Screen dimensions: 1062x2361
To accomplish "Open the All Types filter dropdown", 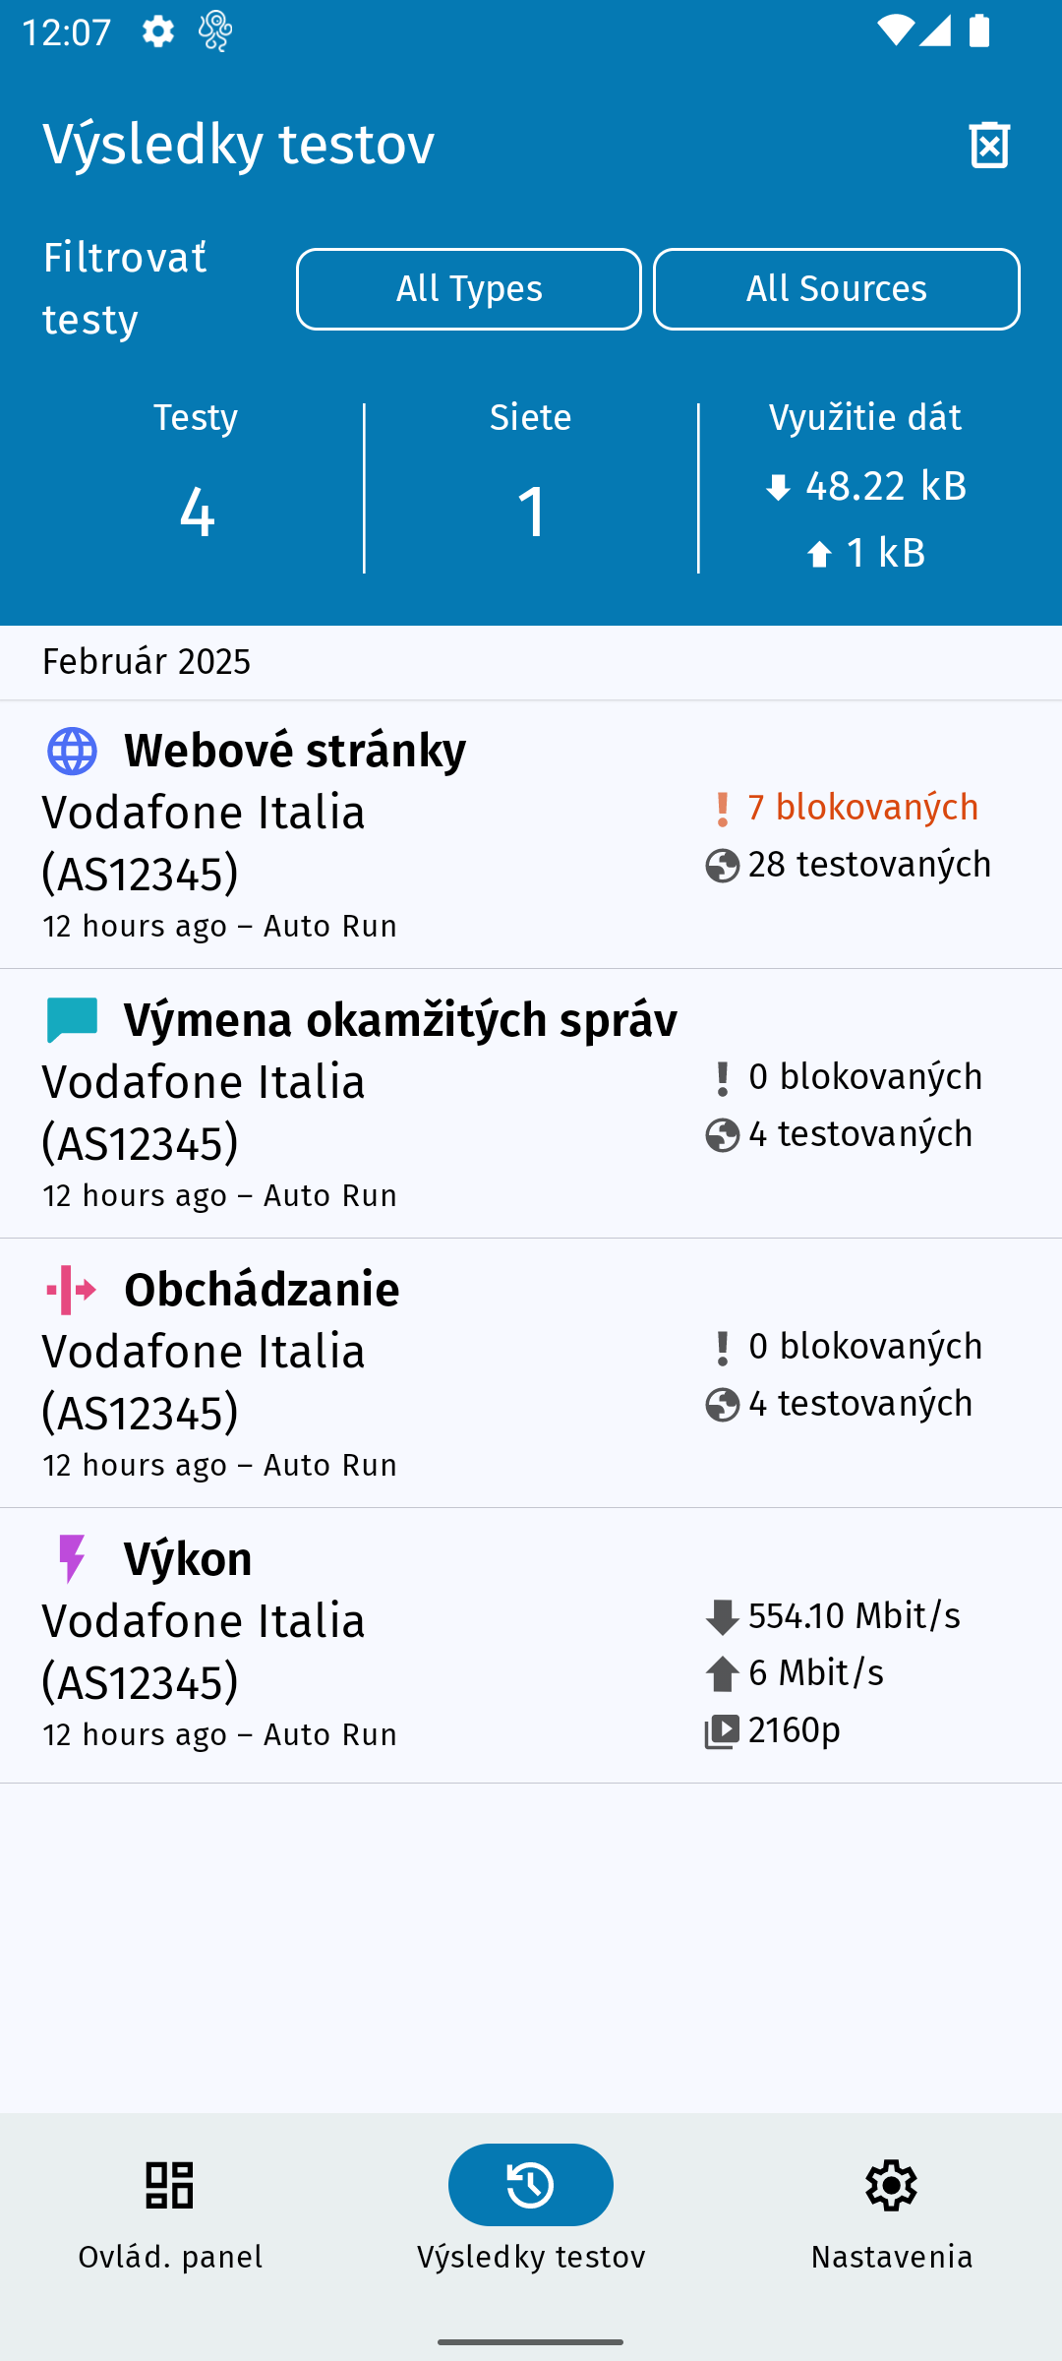I will [x=469, y=289].
